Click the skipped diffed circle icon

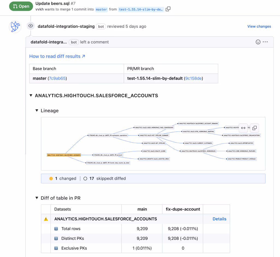click(85, 178)
